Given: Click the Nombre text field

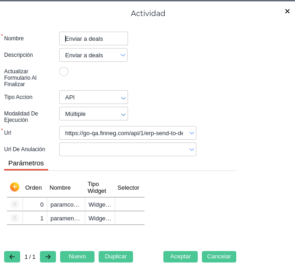Looking at the screenshot, I should coord(94,38).
